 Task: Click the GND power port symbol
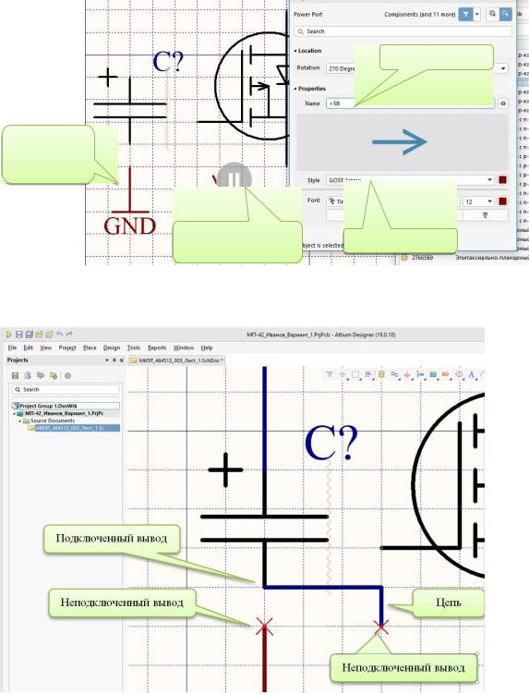(129, 201)
